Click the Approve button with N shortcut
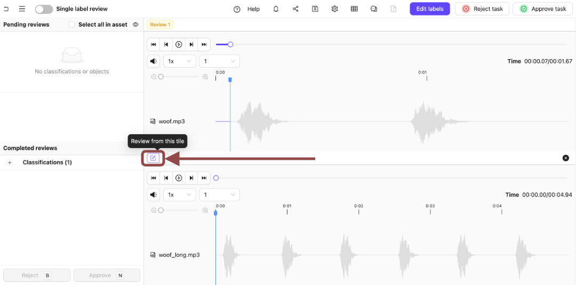Viewport: 576px width, 285px height. click(107, 275)
